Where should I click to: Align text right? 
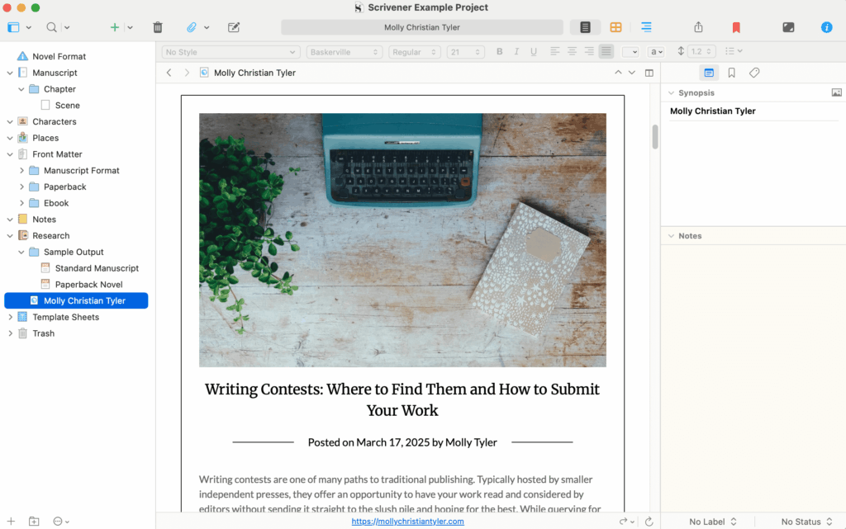pos(589,52)
